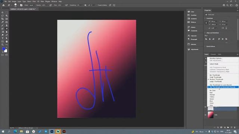Switch to the Channels tab

tap(213, 54)
